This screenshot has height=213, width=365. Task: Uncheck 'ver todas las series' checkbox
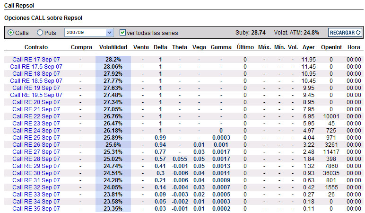tap(122, 32)
